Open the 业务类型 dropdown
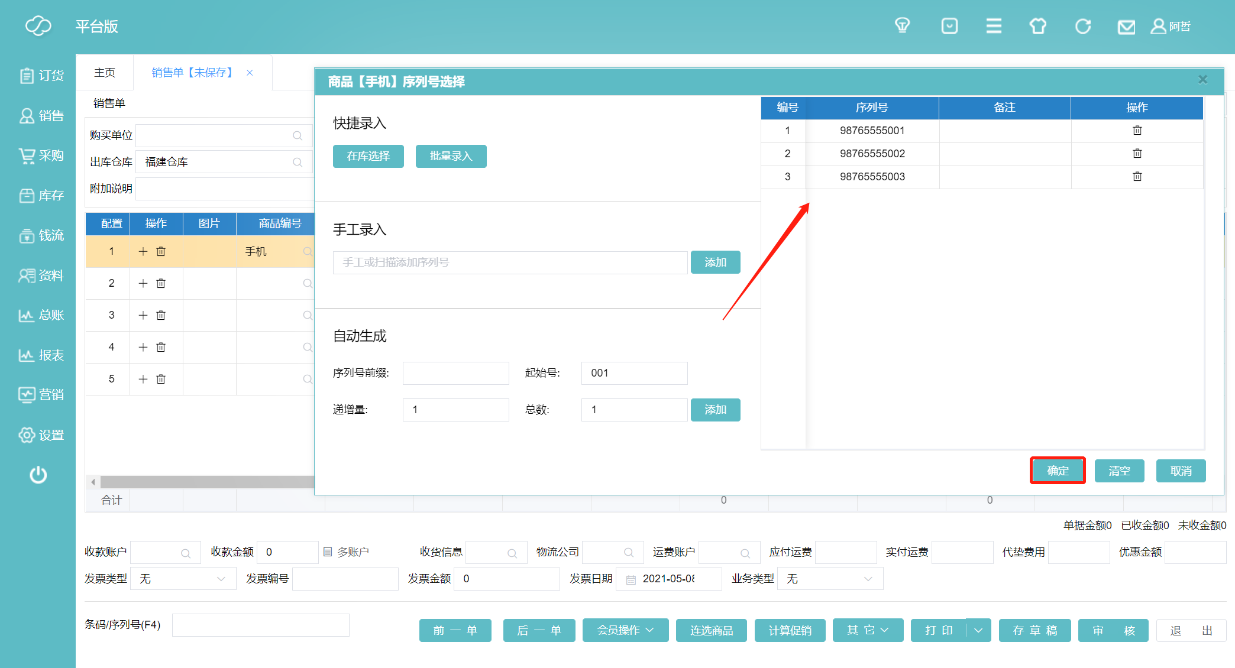Screen dimensions: 1235x668 coord(830,579)
